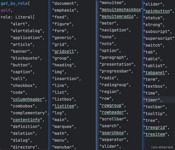Place cursor on "treegrid" string
175x150 pixels.
(155, 128)
